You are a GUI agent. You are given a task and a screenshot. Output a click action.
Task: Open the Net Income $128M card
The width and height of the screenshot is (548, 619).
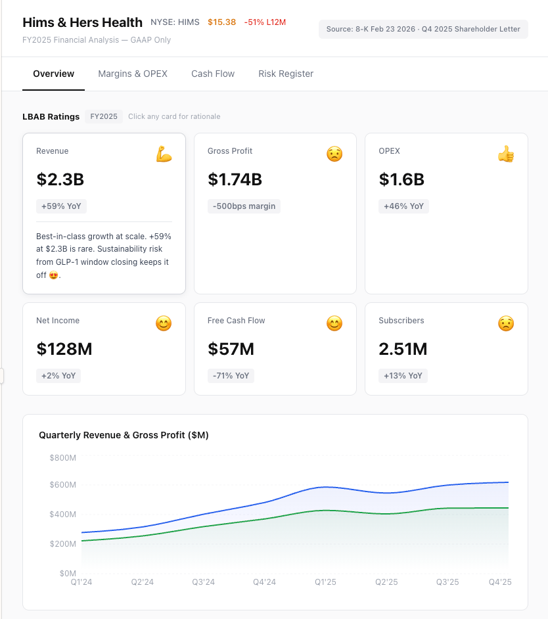click(x=104, y=349)
